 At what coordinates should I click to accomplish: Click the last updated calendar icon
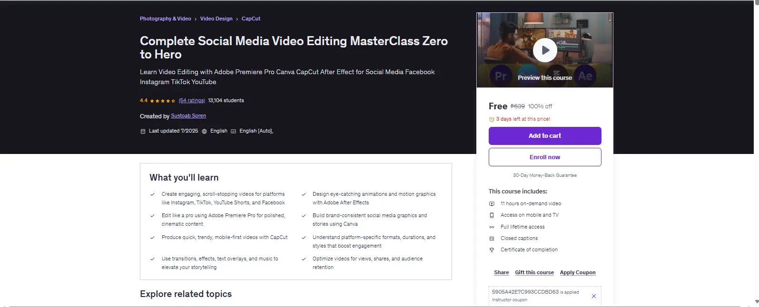(x=143, y=131)
